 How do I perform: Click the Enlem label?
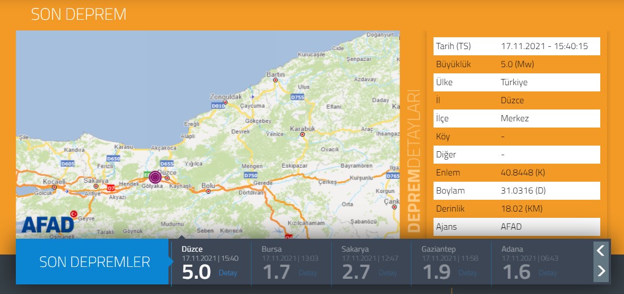448,173
